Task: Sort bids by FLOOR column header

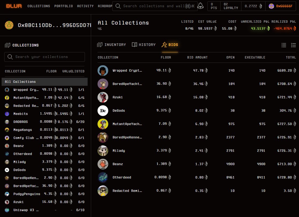Action: point(166,57)
